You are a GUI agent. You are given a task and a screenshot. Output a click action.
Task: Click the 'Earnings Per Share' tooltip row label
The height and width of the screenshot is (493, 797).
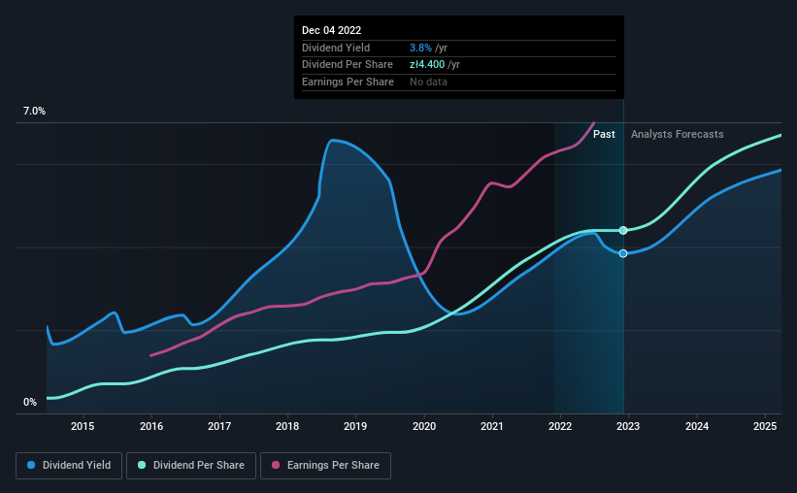348,82
